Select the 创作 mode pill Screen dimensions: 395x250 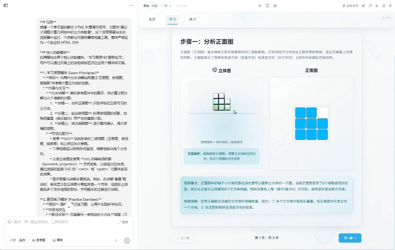(x=22, y=240)
